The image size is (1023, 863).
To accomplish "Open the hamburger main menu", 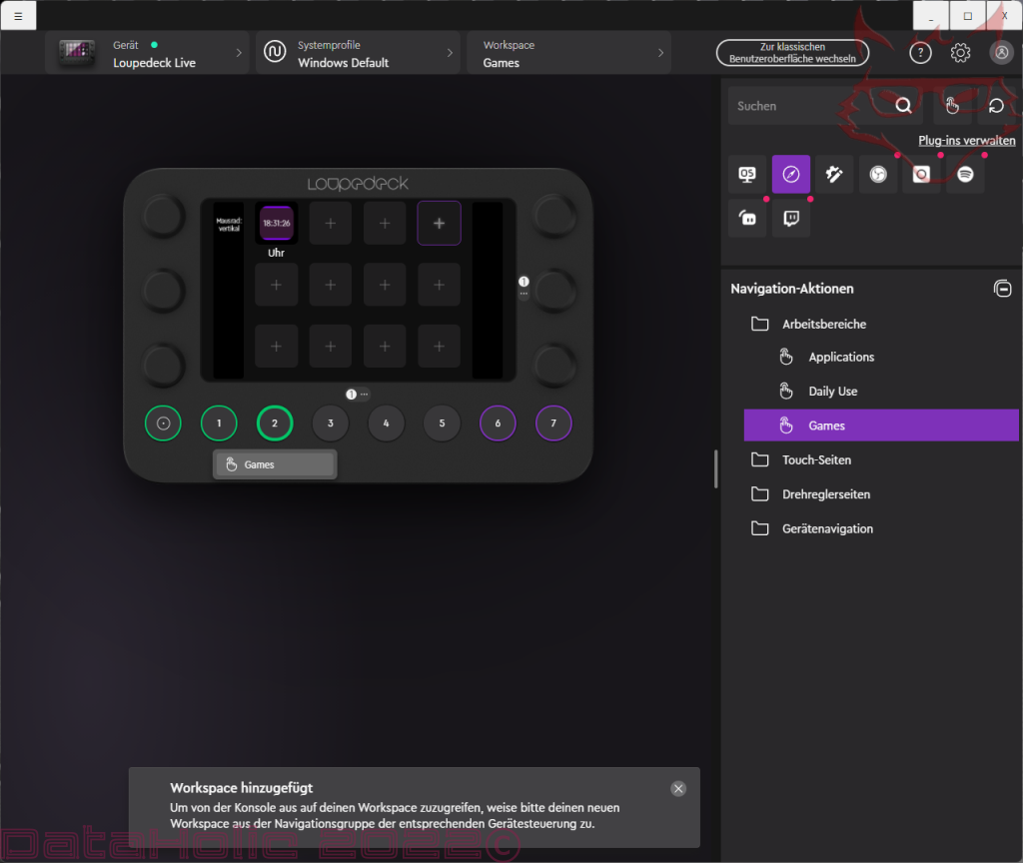I will point(18,16).
